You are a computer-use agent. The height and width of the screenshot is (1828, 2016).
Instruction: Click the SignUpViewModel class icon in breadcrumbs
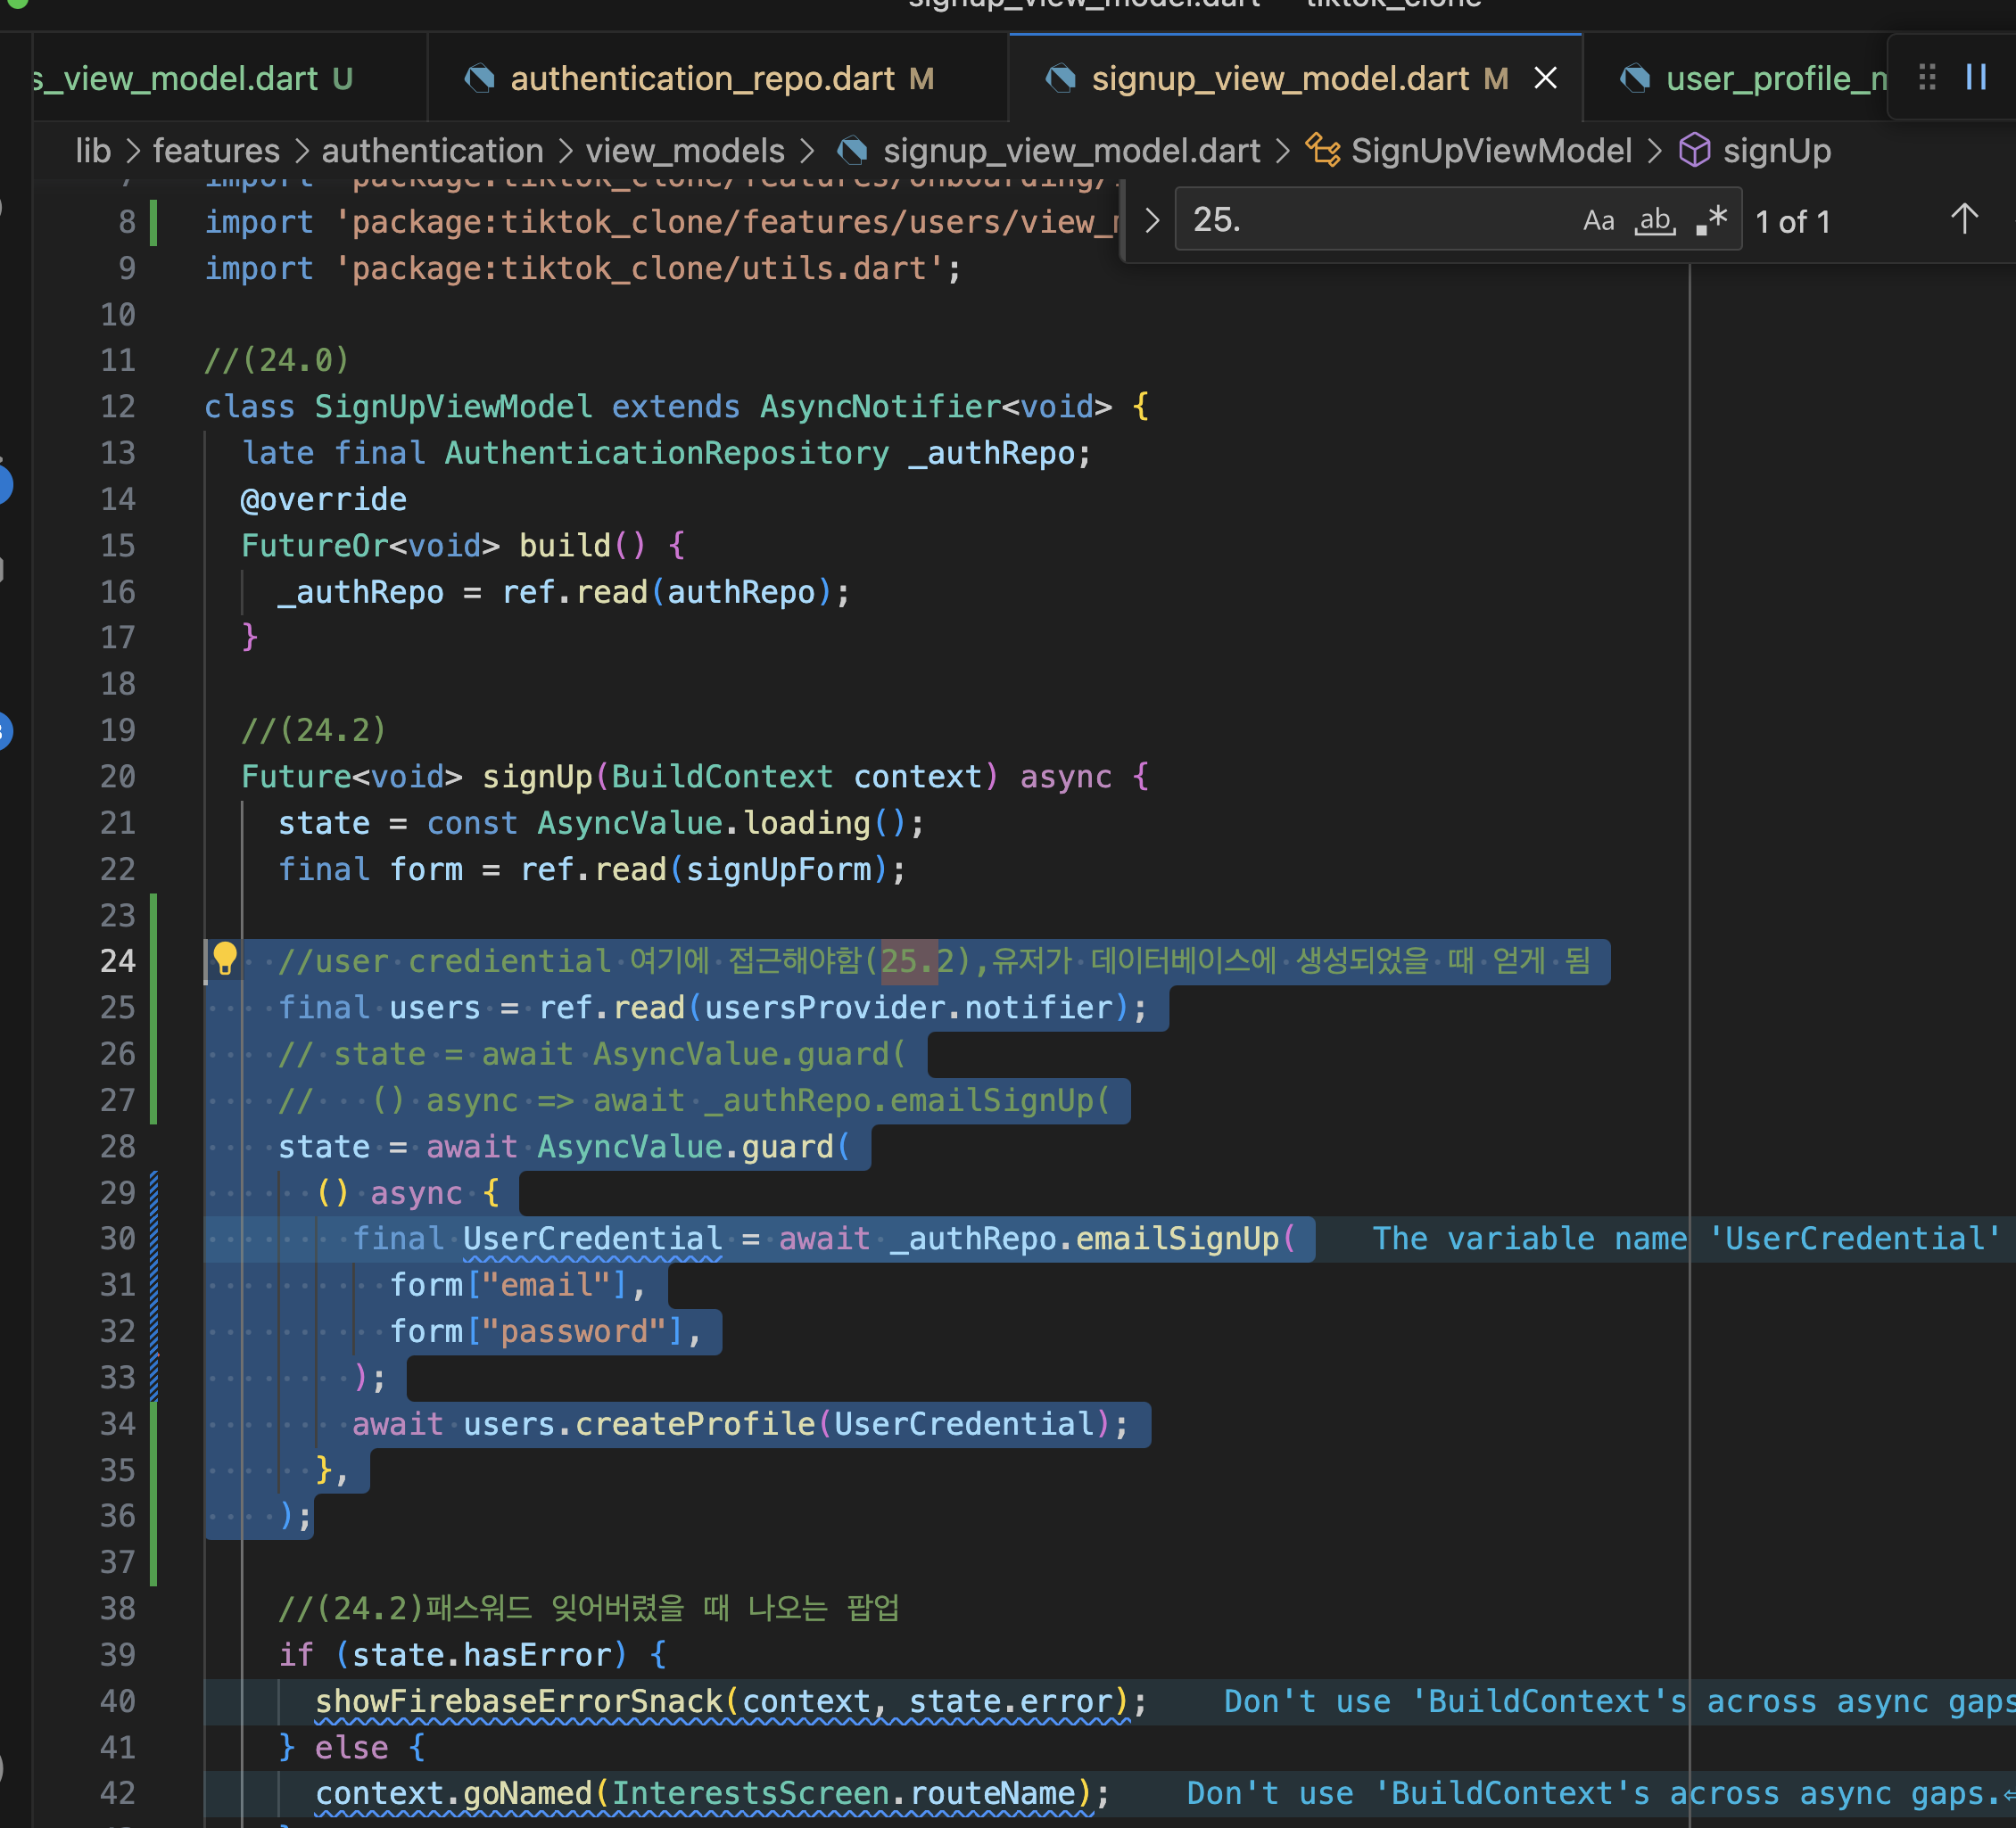1322,151
